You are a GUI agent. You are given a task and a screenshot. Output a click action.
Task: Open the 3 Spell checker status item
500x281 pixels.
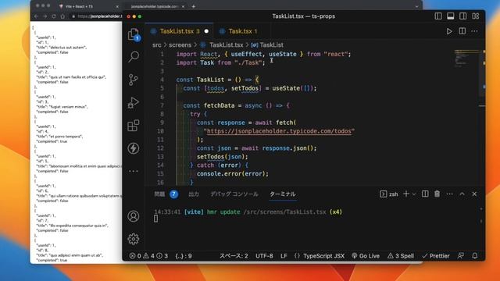[x=401, y=256]
